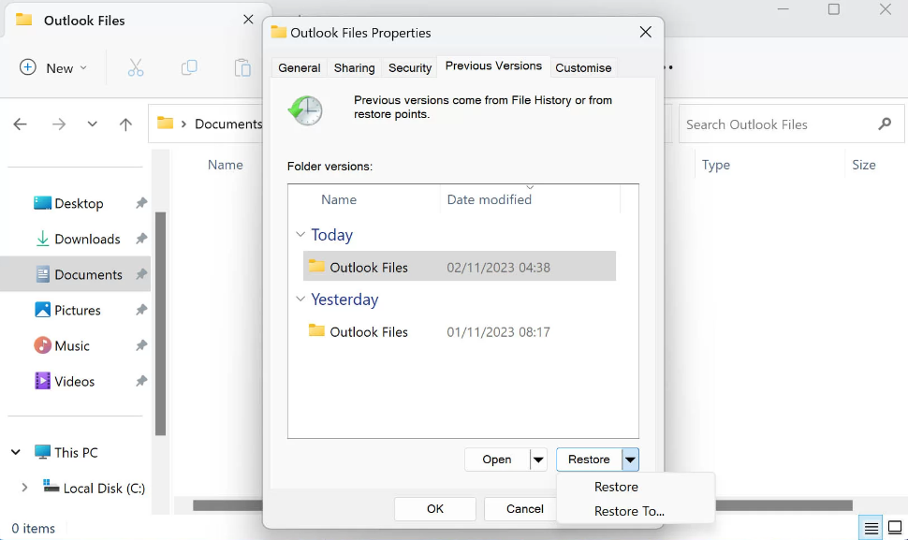Select yesterday's Outlook Files version
Viewport: 908px width, 540px height.
(x=369, y=332)
